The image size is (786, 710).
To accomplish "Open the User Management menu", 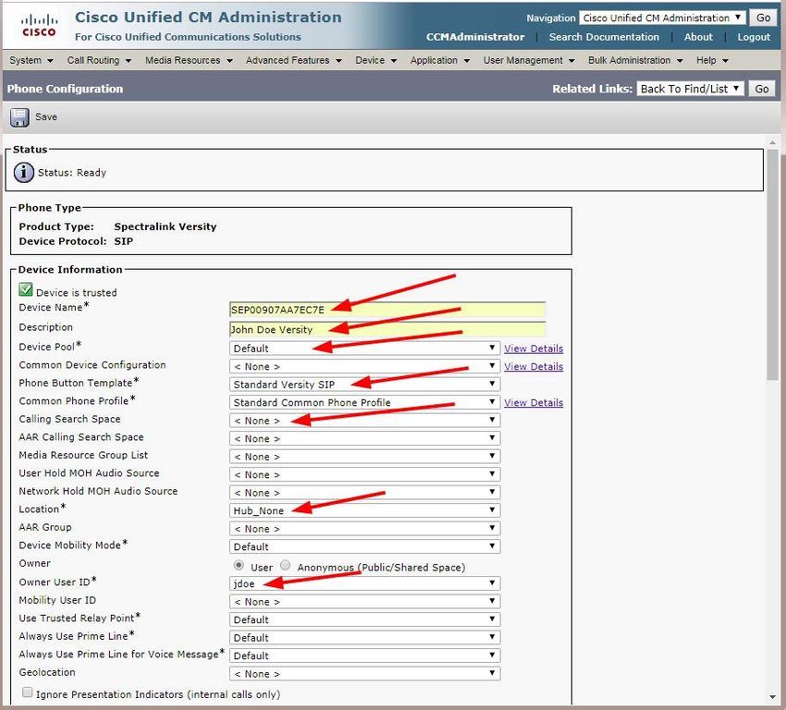I will [x=528, y=60].
